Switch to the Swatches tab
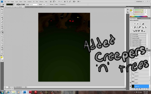151x94 pixels. point(137,8)
